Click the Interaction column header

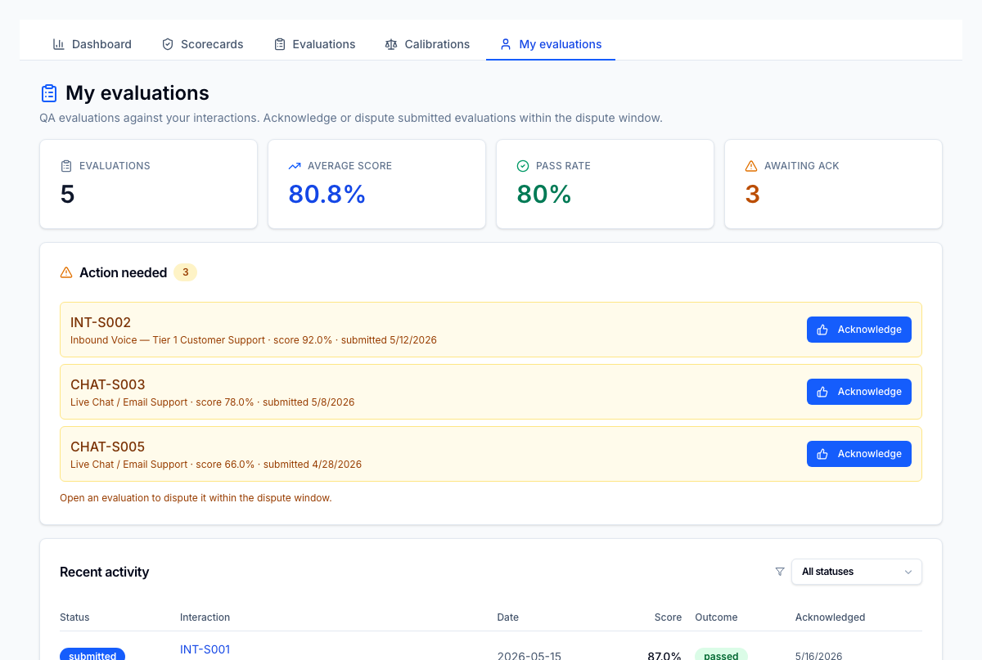(x=205, y=617)
